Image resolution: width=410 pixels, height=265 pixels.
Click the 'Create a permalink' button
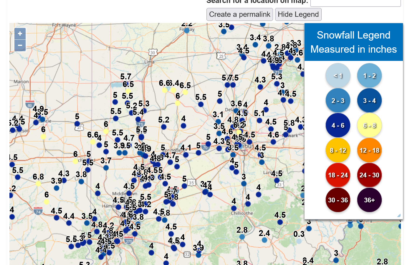[x=239, y=14]
